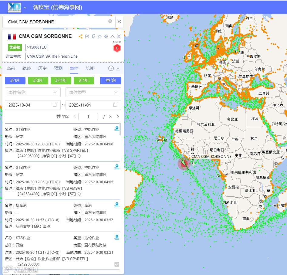287x275 pixels.
Task: Clear the search box with the X icon
Action: pos(110,21)
